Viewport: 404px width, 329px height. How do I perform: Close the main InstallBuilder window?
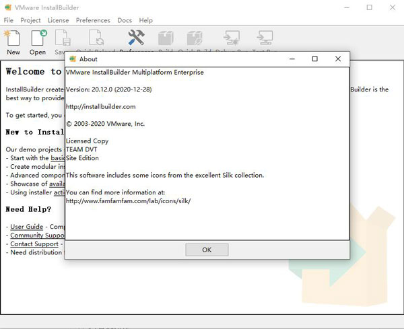point(393,7)
